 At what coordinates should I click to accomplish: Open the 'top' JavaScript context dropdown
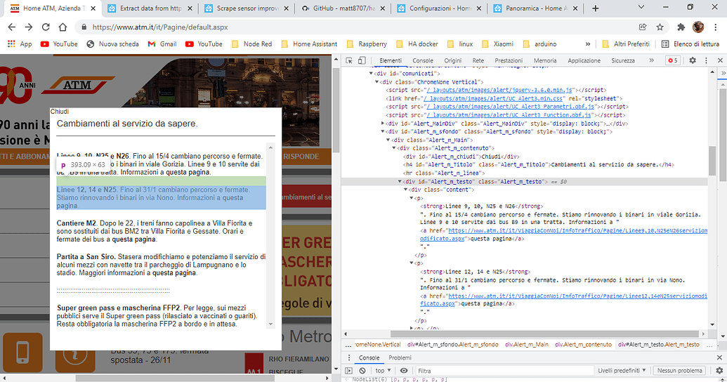(383, 370)
